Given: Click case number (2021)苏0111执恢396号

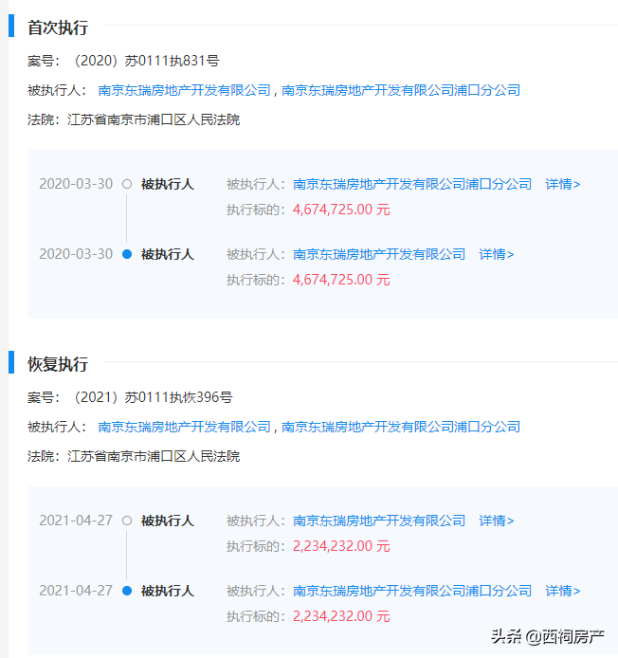Looking at the screenshot, I should [x=153, y=397].
